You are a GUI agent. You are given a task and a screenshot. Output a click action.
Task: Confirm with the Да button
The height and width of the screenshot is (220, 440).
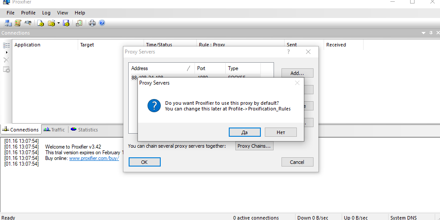[x=245, y=132]
